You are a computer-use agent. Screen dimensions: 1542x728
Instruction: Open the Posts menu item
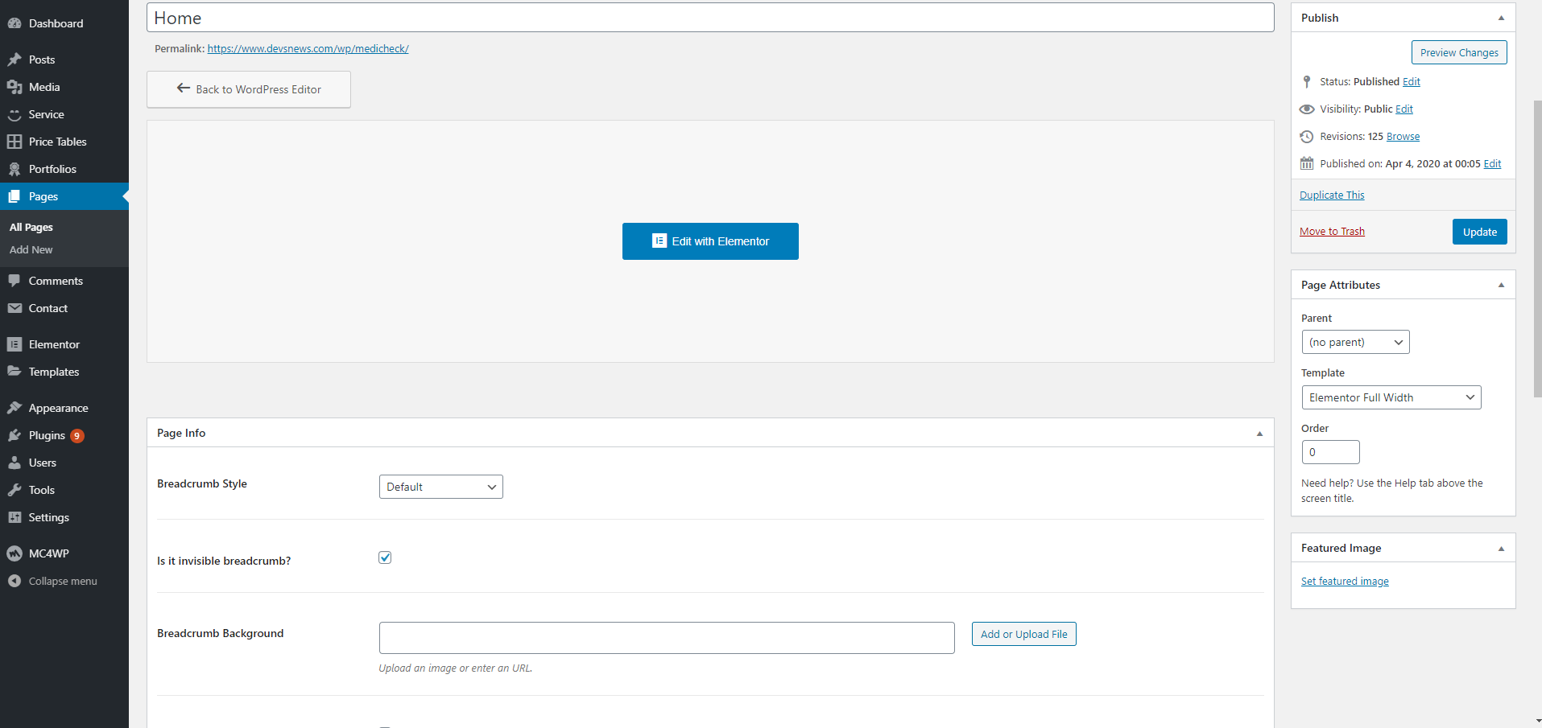tap(64, 60)
